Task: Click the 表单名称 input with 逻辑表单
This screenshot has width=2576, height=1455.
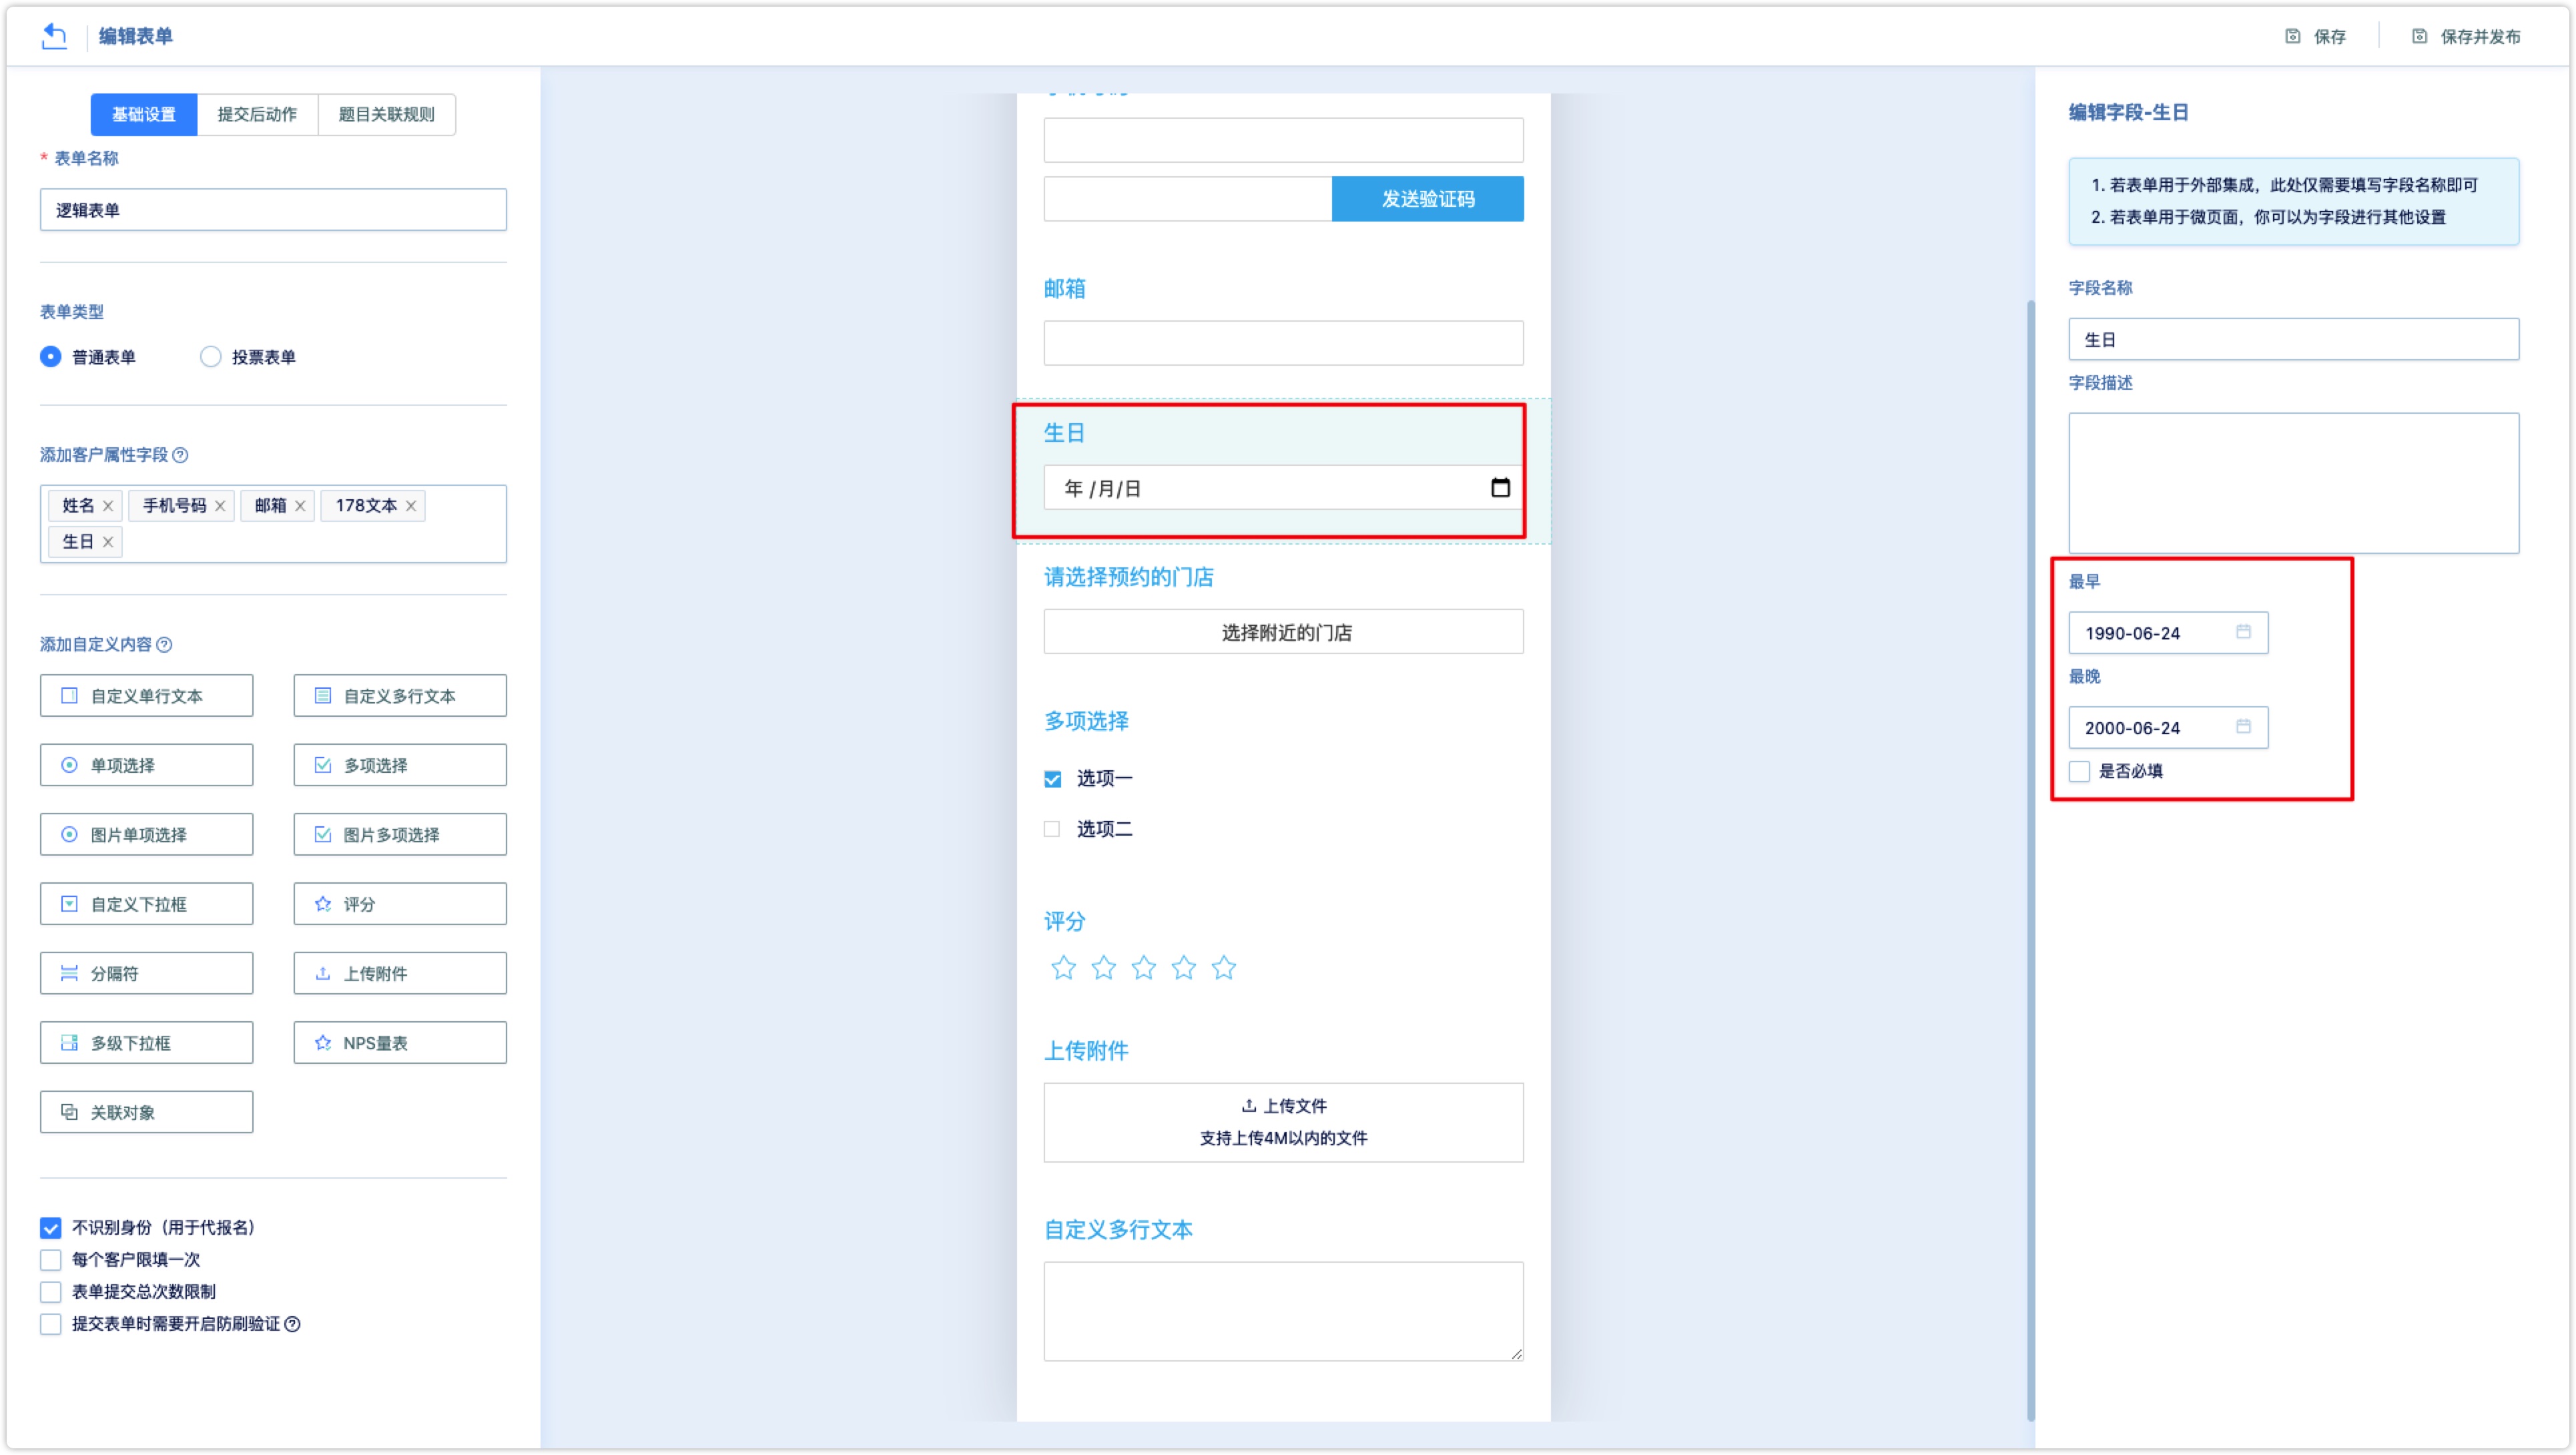Action: click(273, 209)
